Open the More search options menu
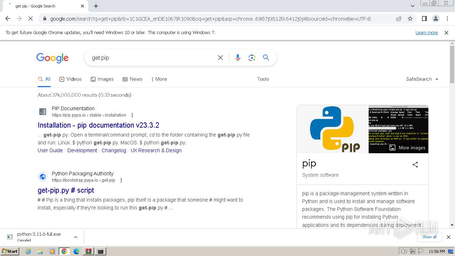The height and width of the screenshot is (256, 455). pyautogui.click(x=159, y=79)
